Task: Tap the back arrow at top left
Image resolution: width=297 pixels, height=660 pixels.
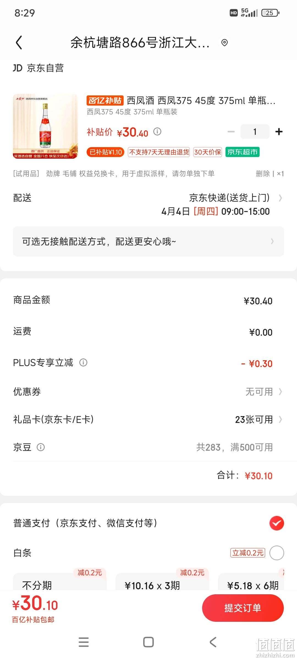Action: [x=19, y=43]
